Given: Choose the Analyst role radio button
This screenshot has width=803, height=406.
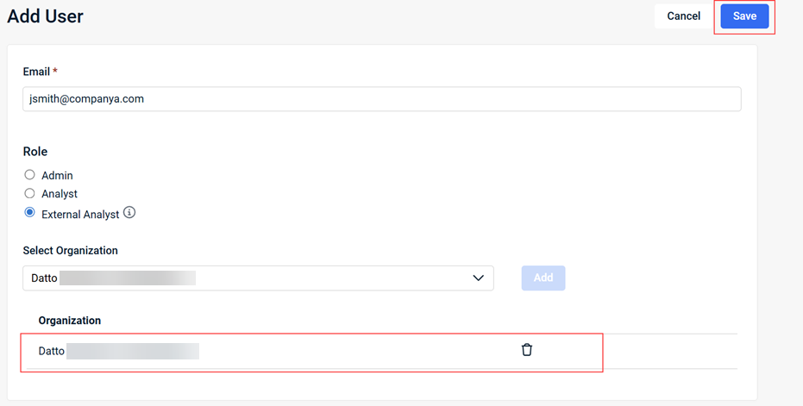Looking at the screenshot, I should (x=29, y=194).
